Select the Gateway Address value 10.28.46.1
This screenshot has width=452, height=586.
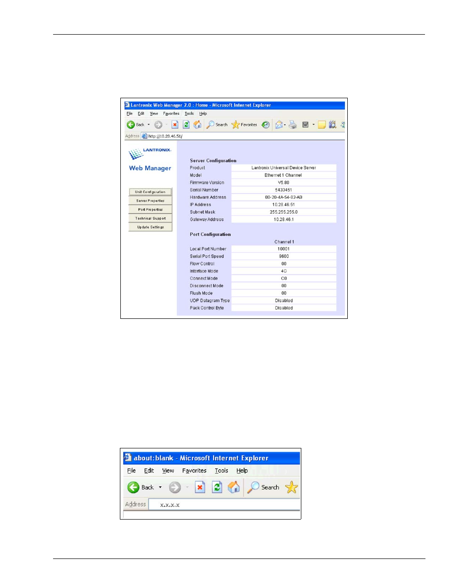point(284,220)
